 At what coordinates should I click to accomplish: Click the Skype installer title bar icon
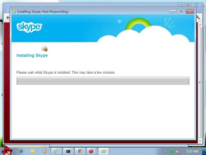point(14,11)
